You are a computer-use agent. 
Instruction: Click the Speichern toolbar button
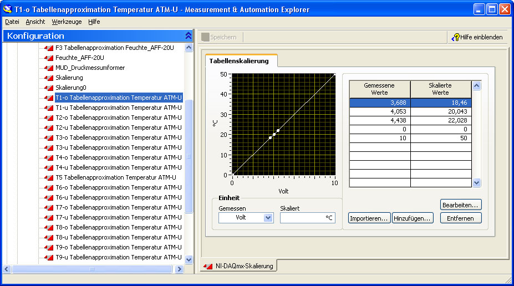219,37
